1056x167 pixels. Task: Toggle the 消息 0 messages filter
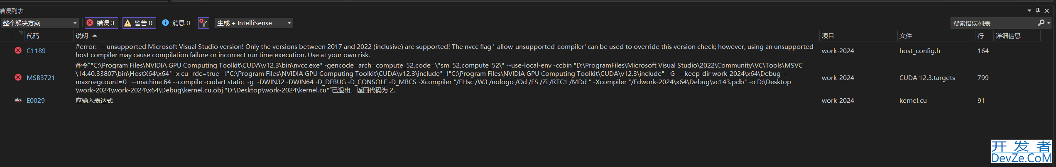176,23
